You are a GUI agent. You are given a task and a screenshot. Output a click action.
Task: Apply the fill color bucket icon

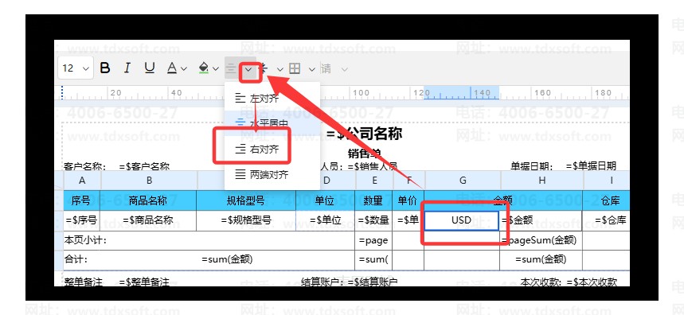click(204, 68)
